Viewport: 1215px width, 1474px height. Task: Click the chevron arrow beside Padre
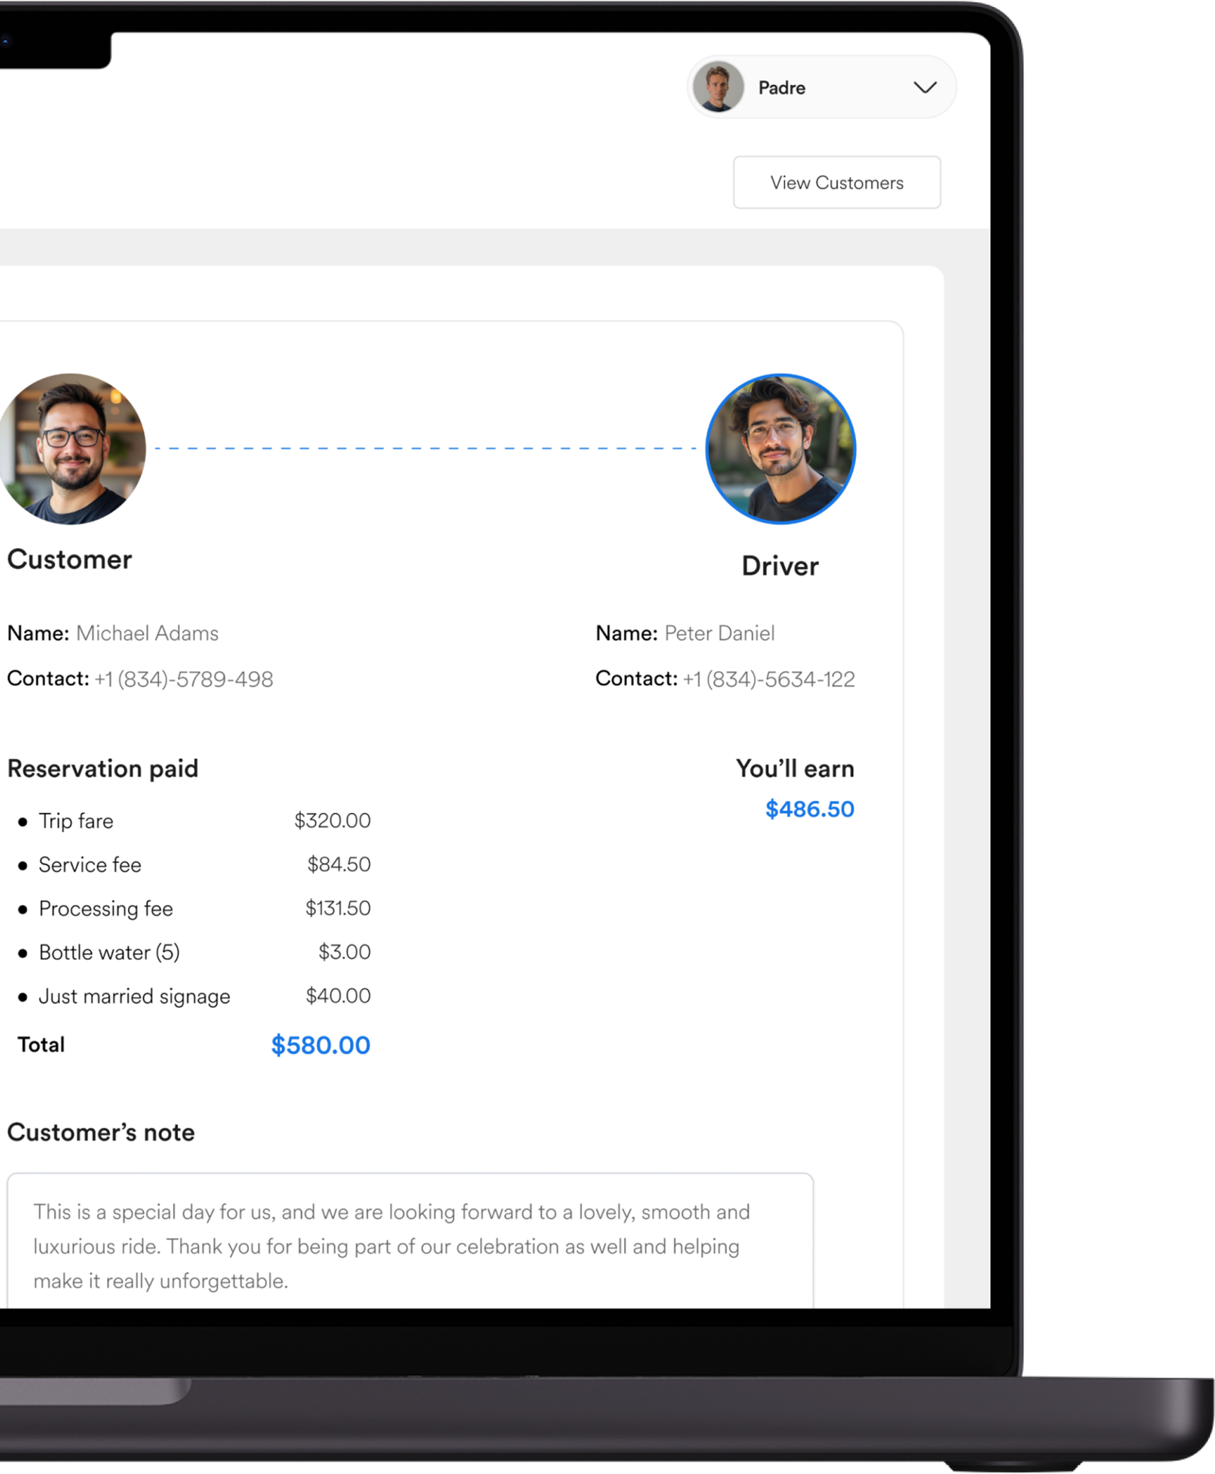tap(924, 87)
